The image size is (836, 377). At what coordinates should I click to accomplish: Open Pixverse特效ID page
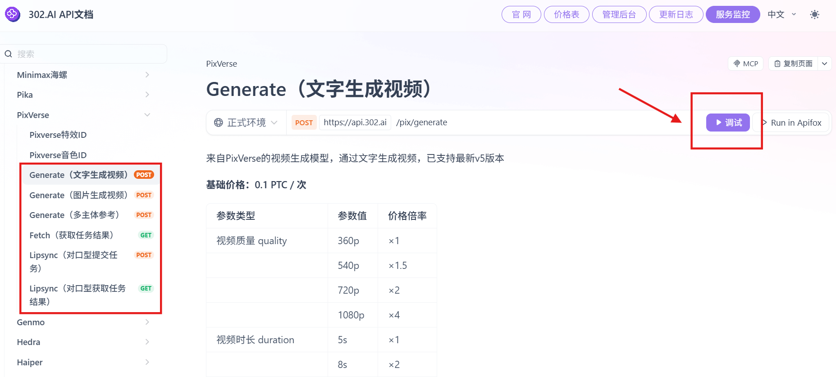pos(58,135)
